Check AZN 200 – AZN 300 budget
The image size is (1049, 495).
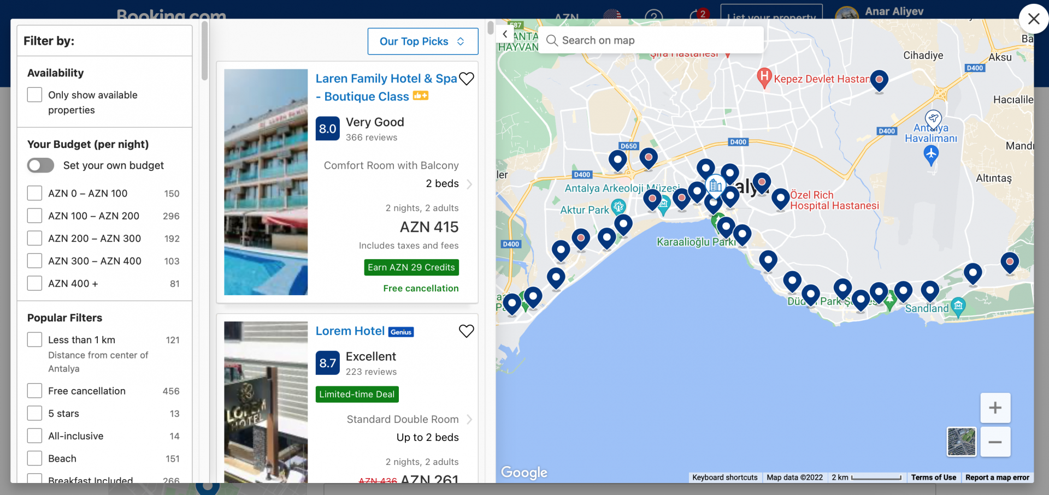pos(34,238)
